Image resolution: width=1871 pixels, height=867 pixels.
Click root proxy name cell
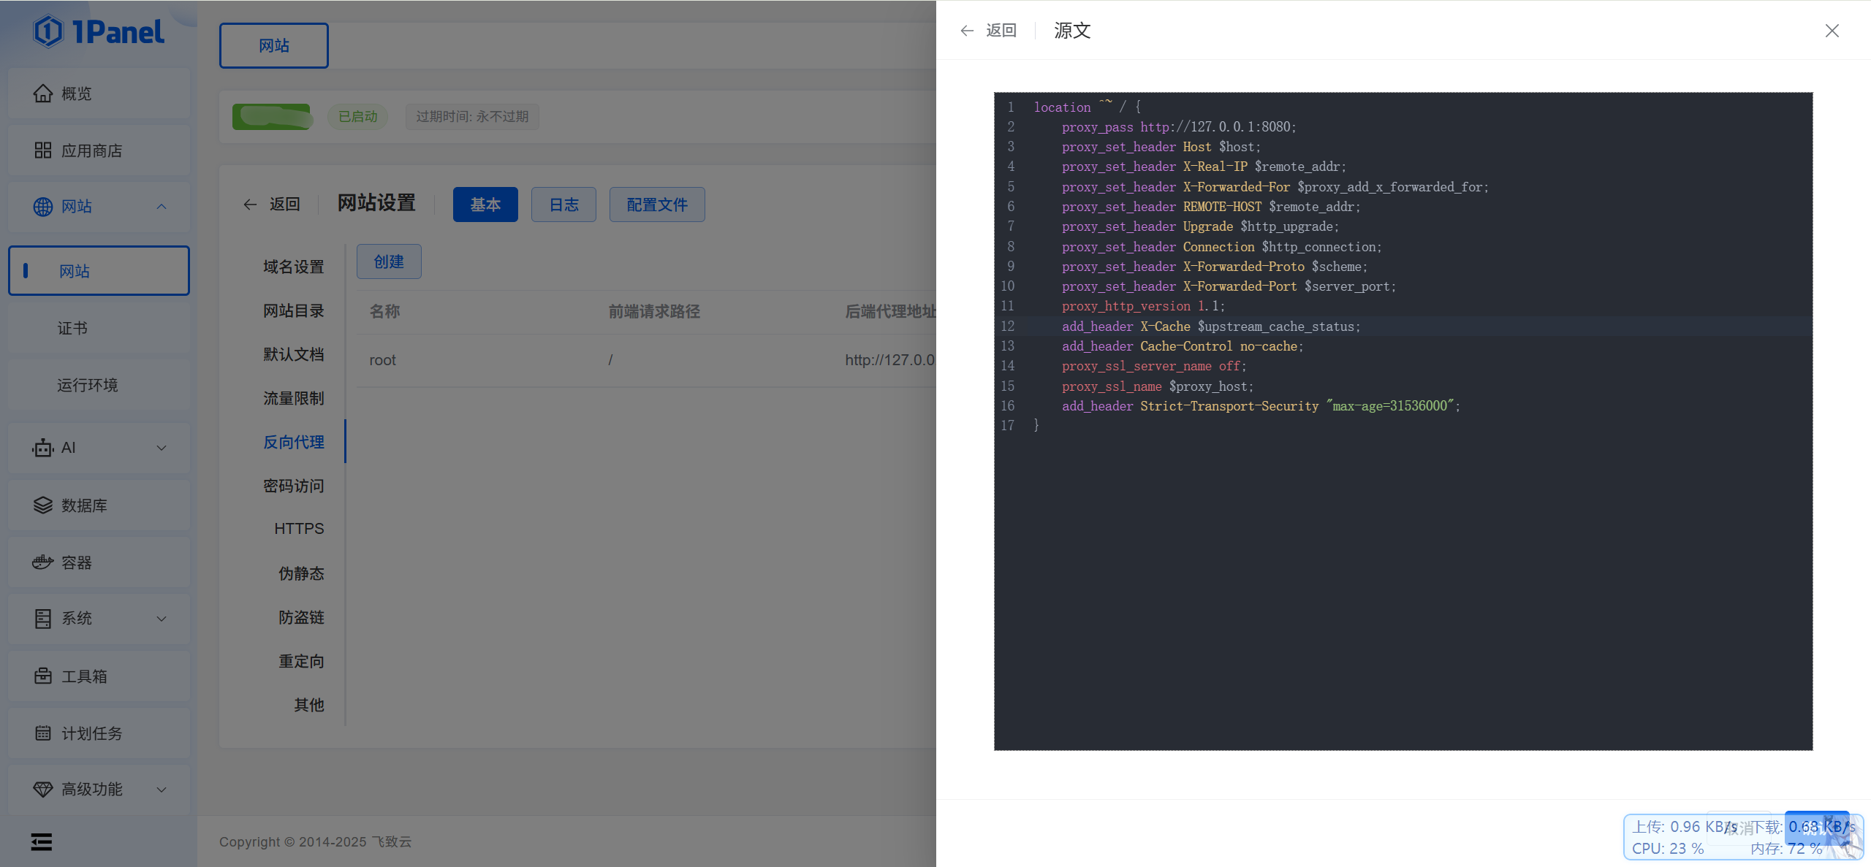[x=383, y=360]
